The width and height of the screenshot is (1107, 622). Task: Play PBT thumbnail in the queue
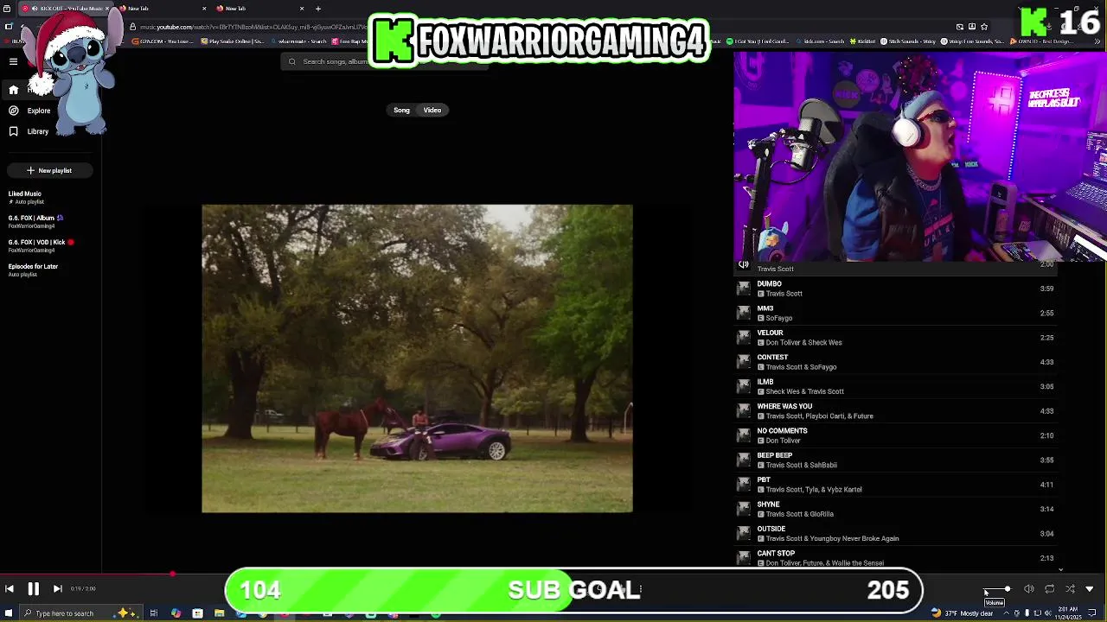pos(744,485)
